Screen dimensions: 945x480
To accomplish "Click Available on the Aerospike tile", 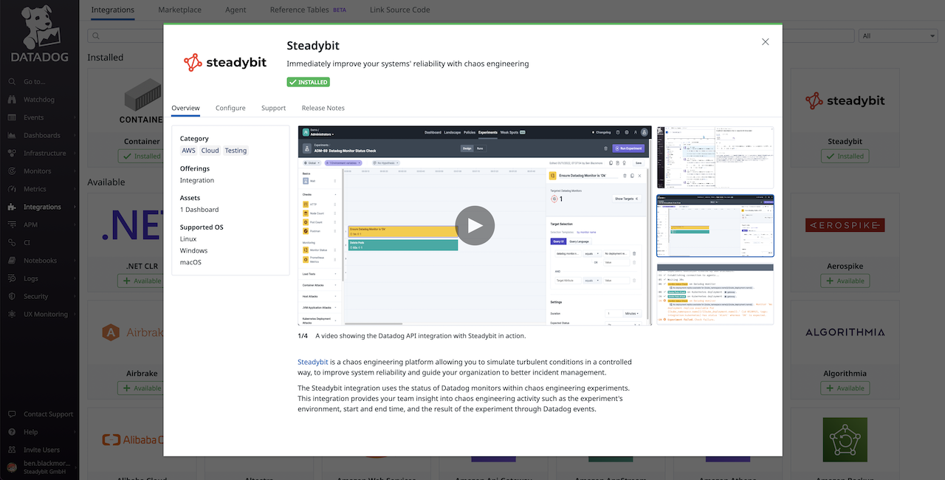I will click(845, 281).
